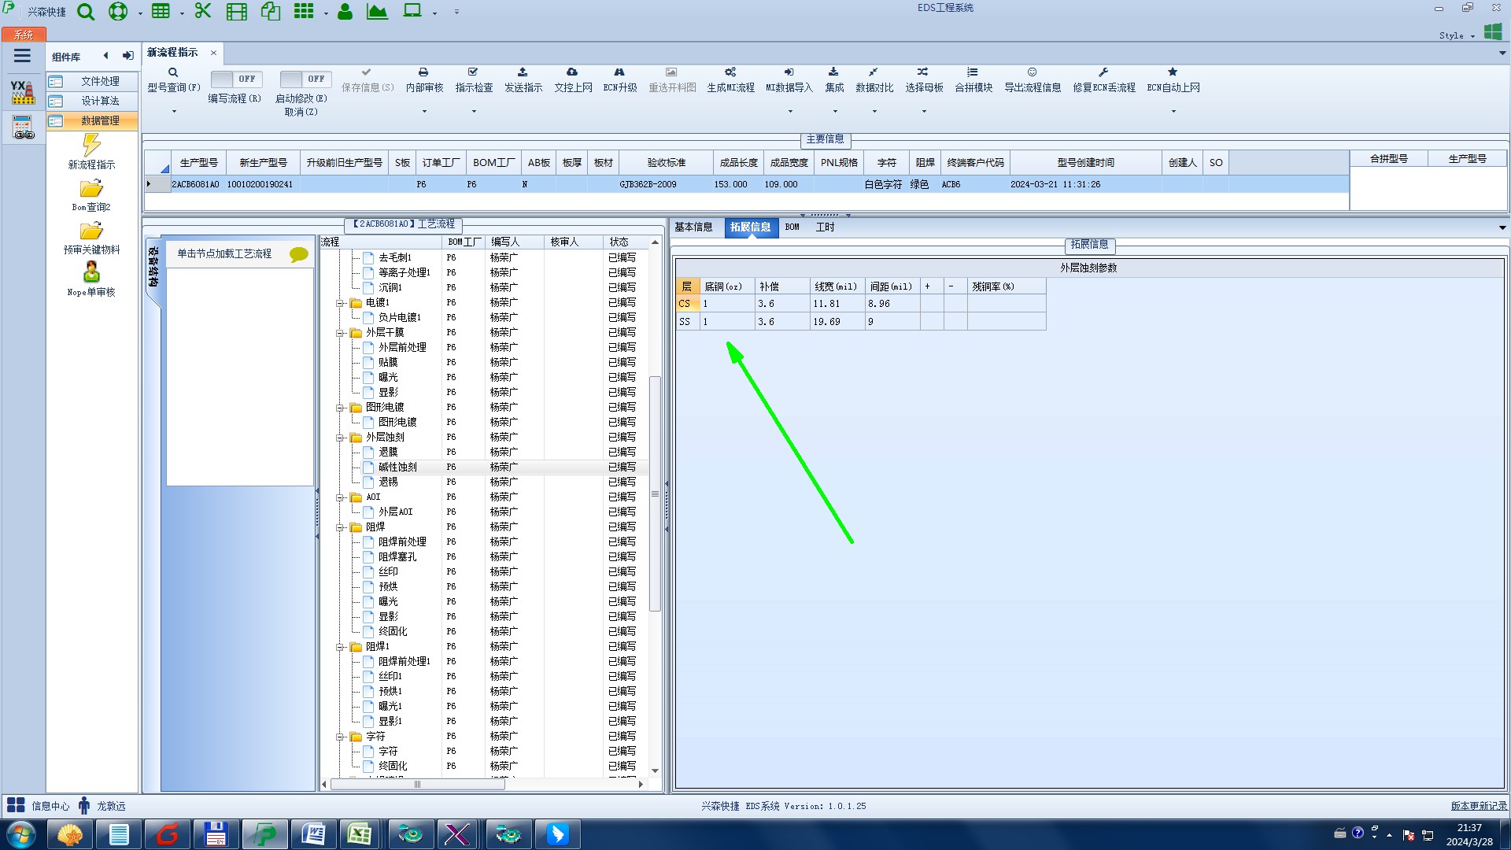Click the 导出流程信息 icon
Image resolution: width=1511 pixels, height=850 pixels.
[x=1032, y=72]
